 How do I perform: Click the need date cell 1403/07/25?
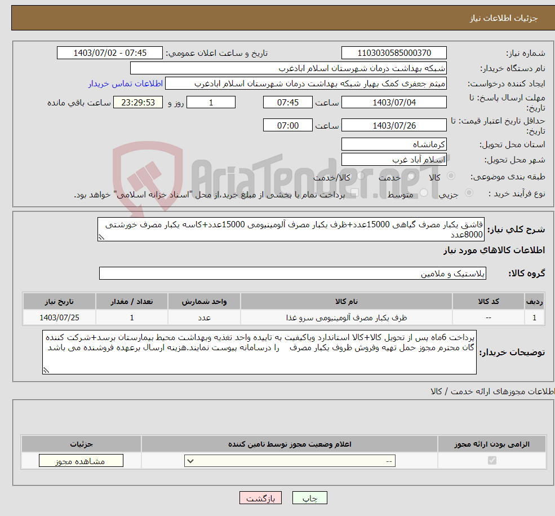(60, 317)
